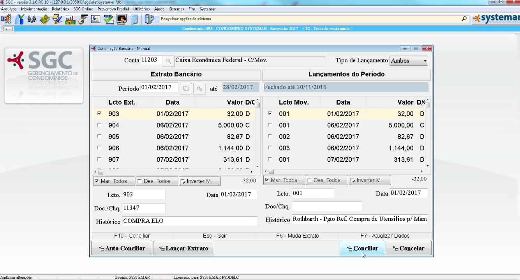This screenshot has height=280, width=520.
Task: Click the calculator icon in the toolbar
Action: point(134,19)
